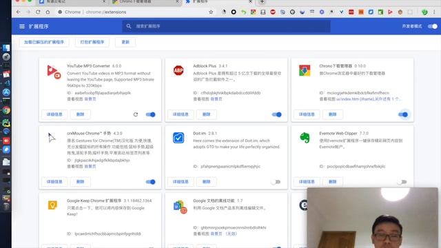Close the 扩展程序 tab
441x248 pixels.
(x=250, y=1)
